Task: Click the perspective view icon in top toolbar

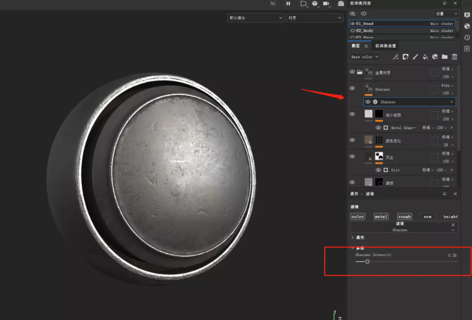Action: (x=304, y=4)
